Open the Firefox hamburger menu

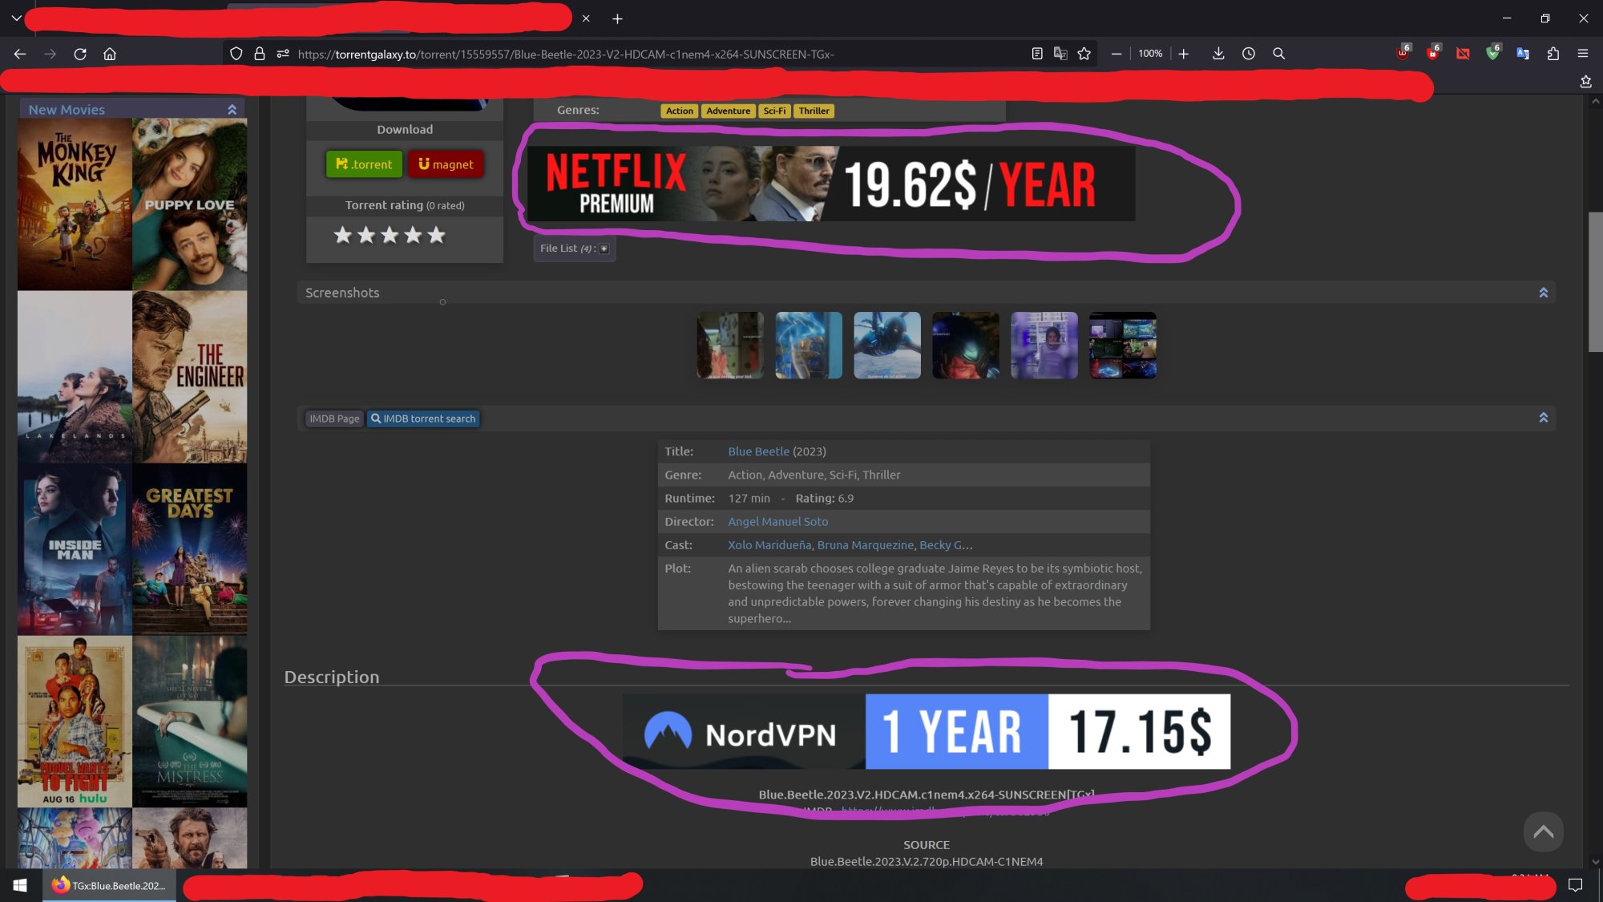click(1583, 54)
